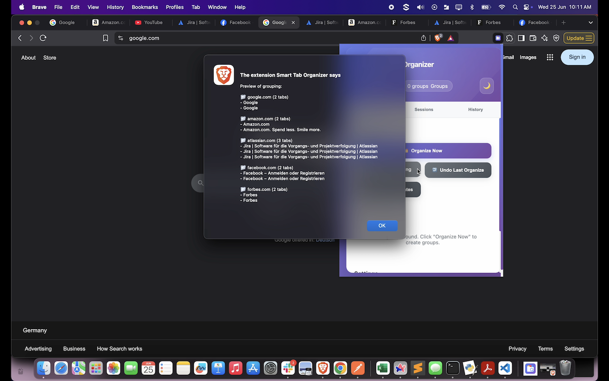Open Visual Studio Code from the Dock
Screen dimensions: 609x381
(x=505, y=368)
